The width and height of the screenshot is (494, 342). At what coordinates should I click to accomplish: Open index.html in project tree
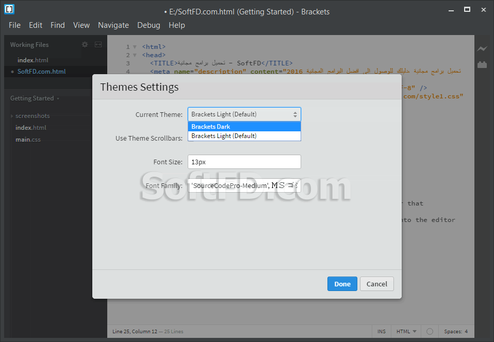(31, 128)
